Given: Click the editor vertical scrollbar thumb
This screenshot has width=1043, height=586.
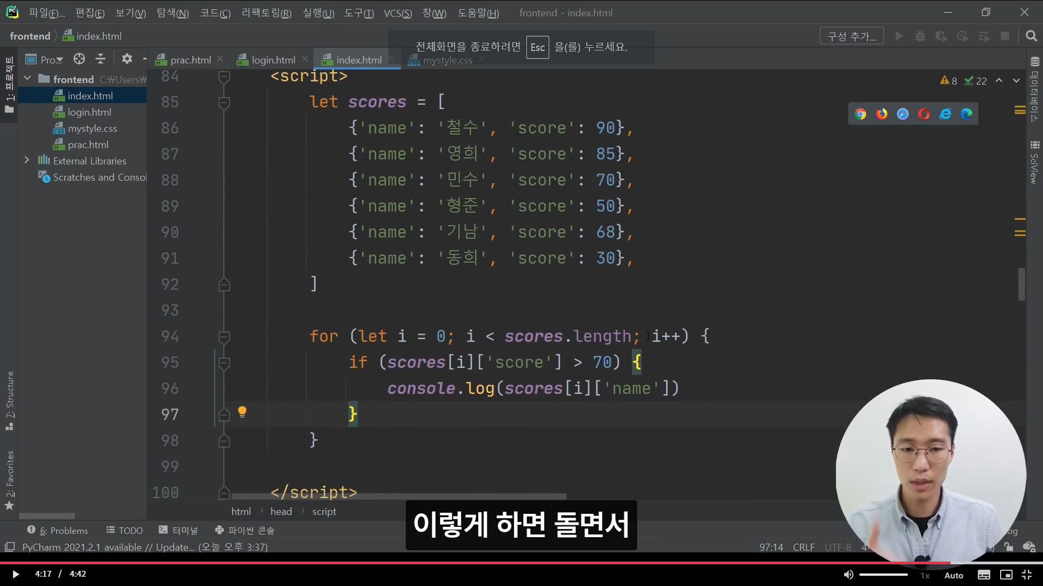Looking at the screenshot, I should pos(1021,284).
